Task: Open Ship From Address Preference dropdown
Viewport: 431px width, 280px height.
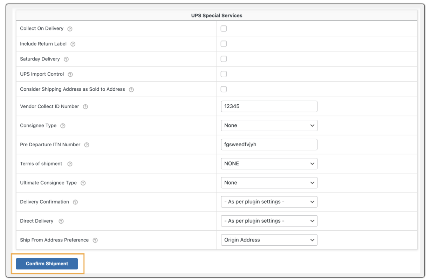Action: tap(269, 240)
